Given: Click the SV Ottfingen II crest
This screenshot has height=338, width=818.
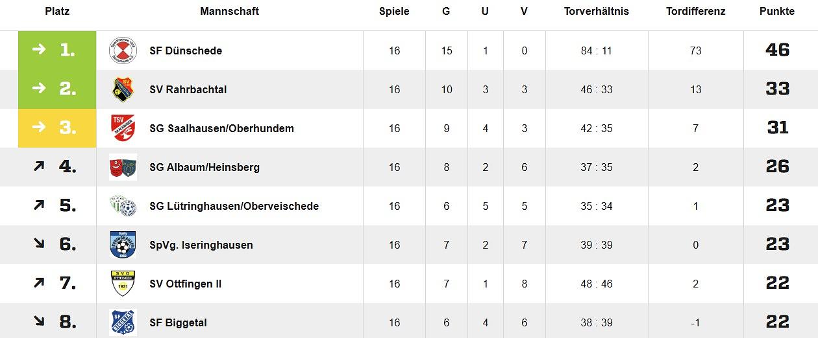Looking at the screenshot, I should click(x=123, y=284).
